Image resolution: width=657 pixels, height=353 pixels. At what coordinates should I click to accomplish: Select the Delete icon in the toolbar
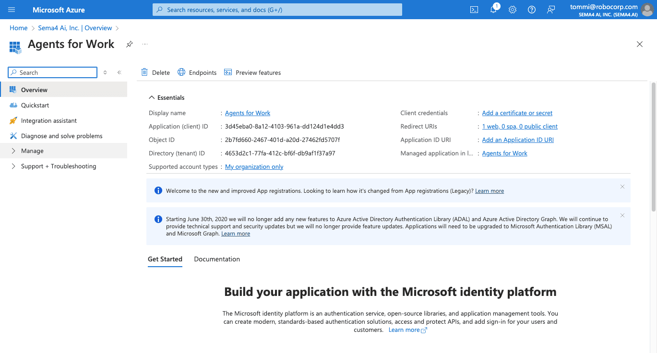(x=155, y=72)
